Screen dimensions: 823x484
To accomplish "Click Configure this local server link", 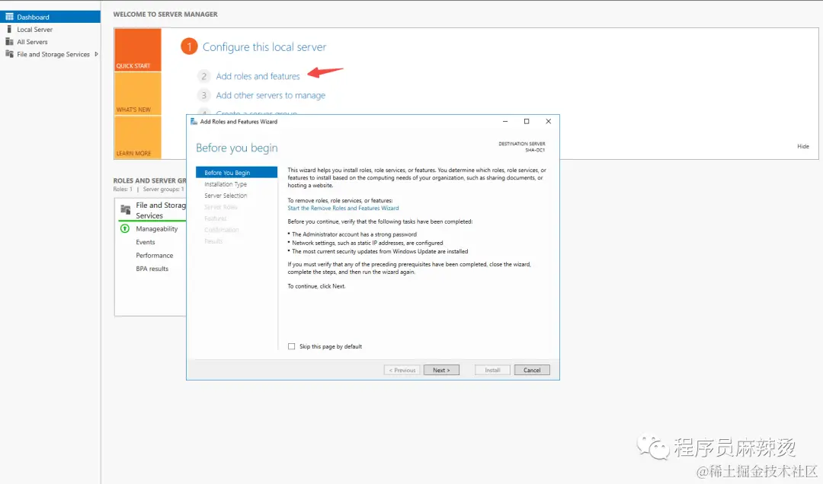I will [x=264, y=47].
